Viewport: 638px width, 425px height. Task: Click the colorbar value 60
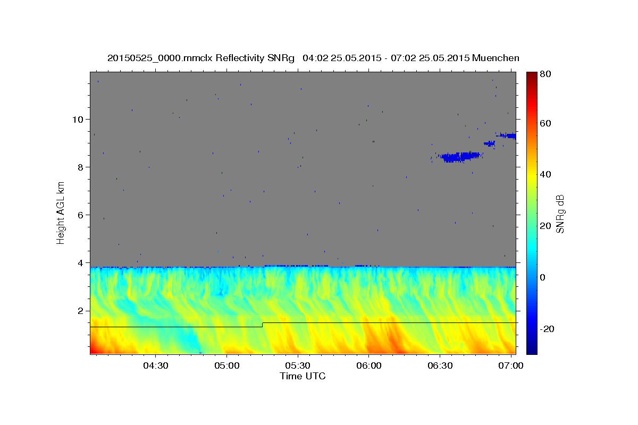[x=547, y=123]
